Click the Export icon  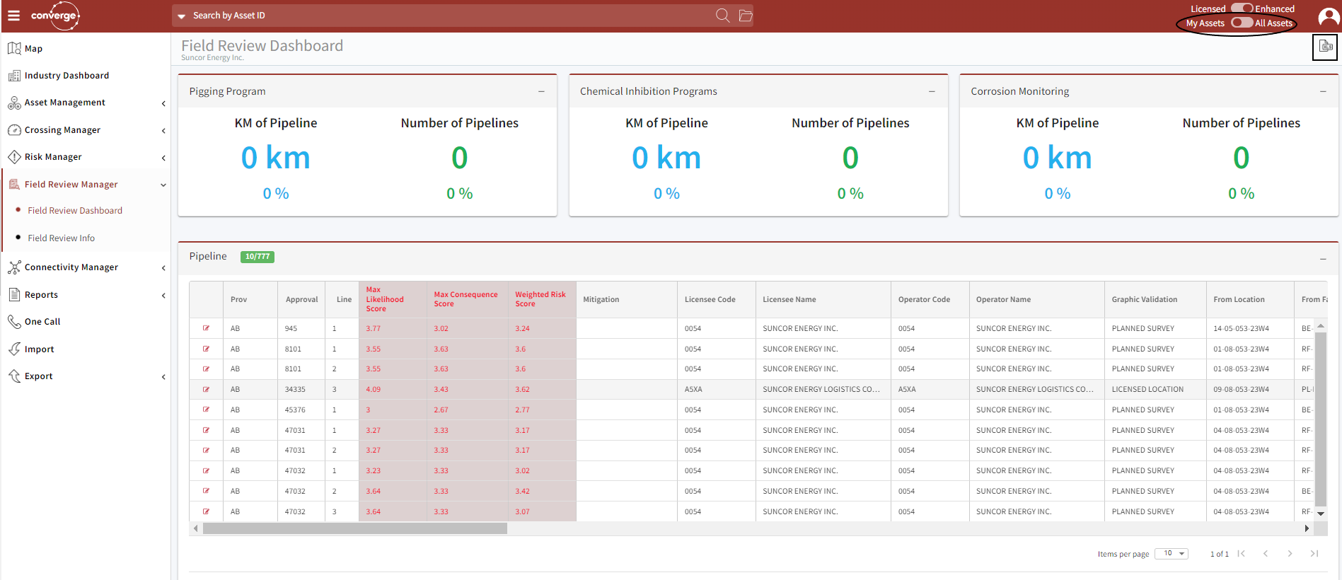pyautogui.click(x=14, y=376)
